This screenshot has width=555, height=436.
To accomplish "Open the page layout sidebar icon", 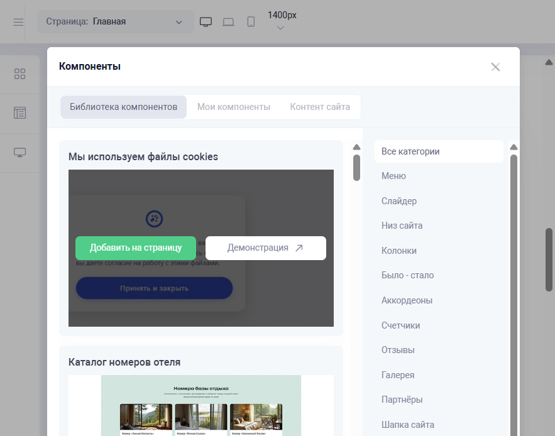I will (x=19, y=113).
